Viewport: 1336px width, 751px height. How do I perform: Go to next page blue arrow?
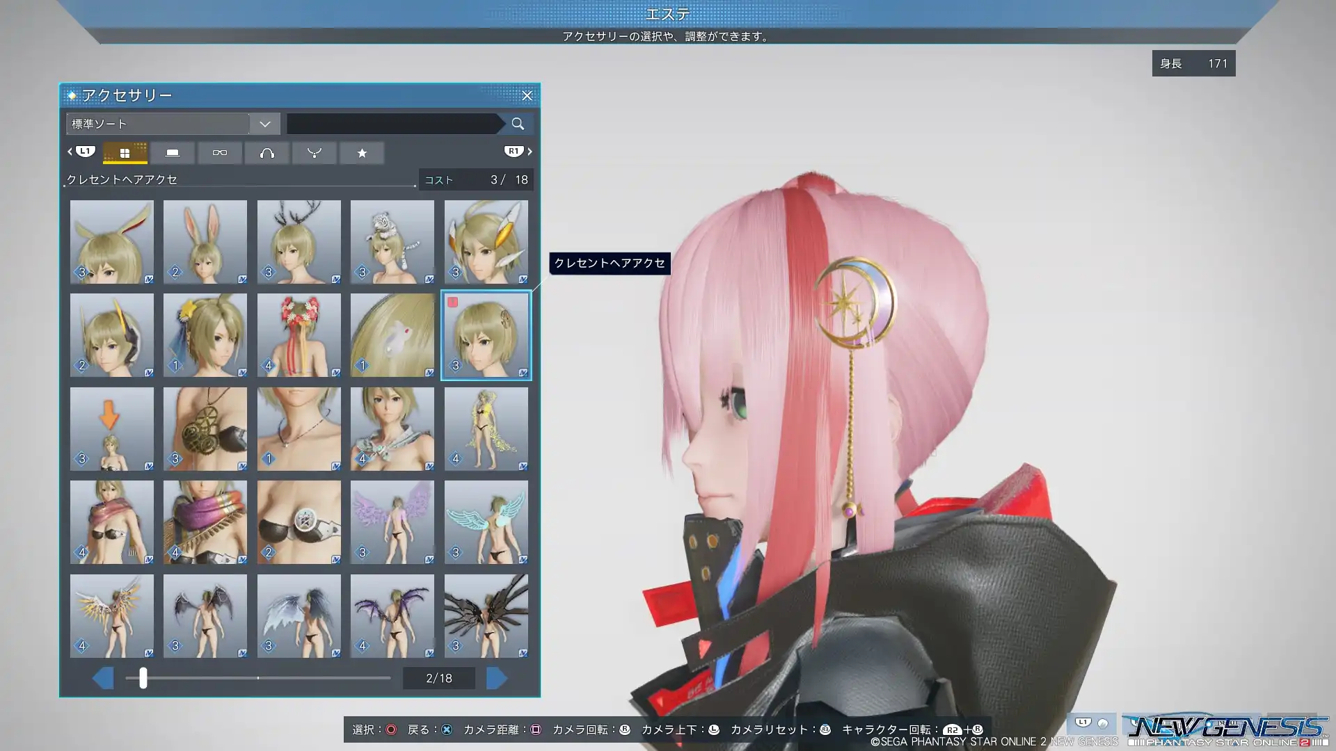click(497, 678)
